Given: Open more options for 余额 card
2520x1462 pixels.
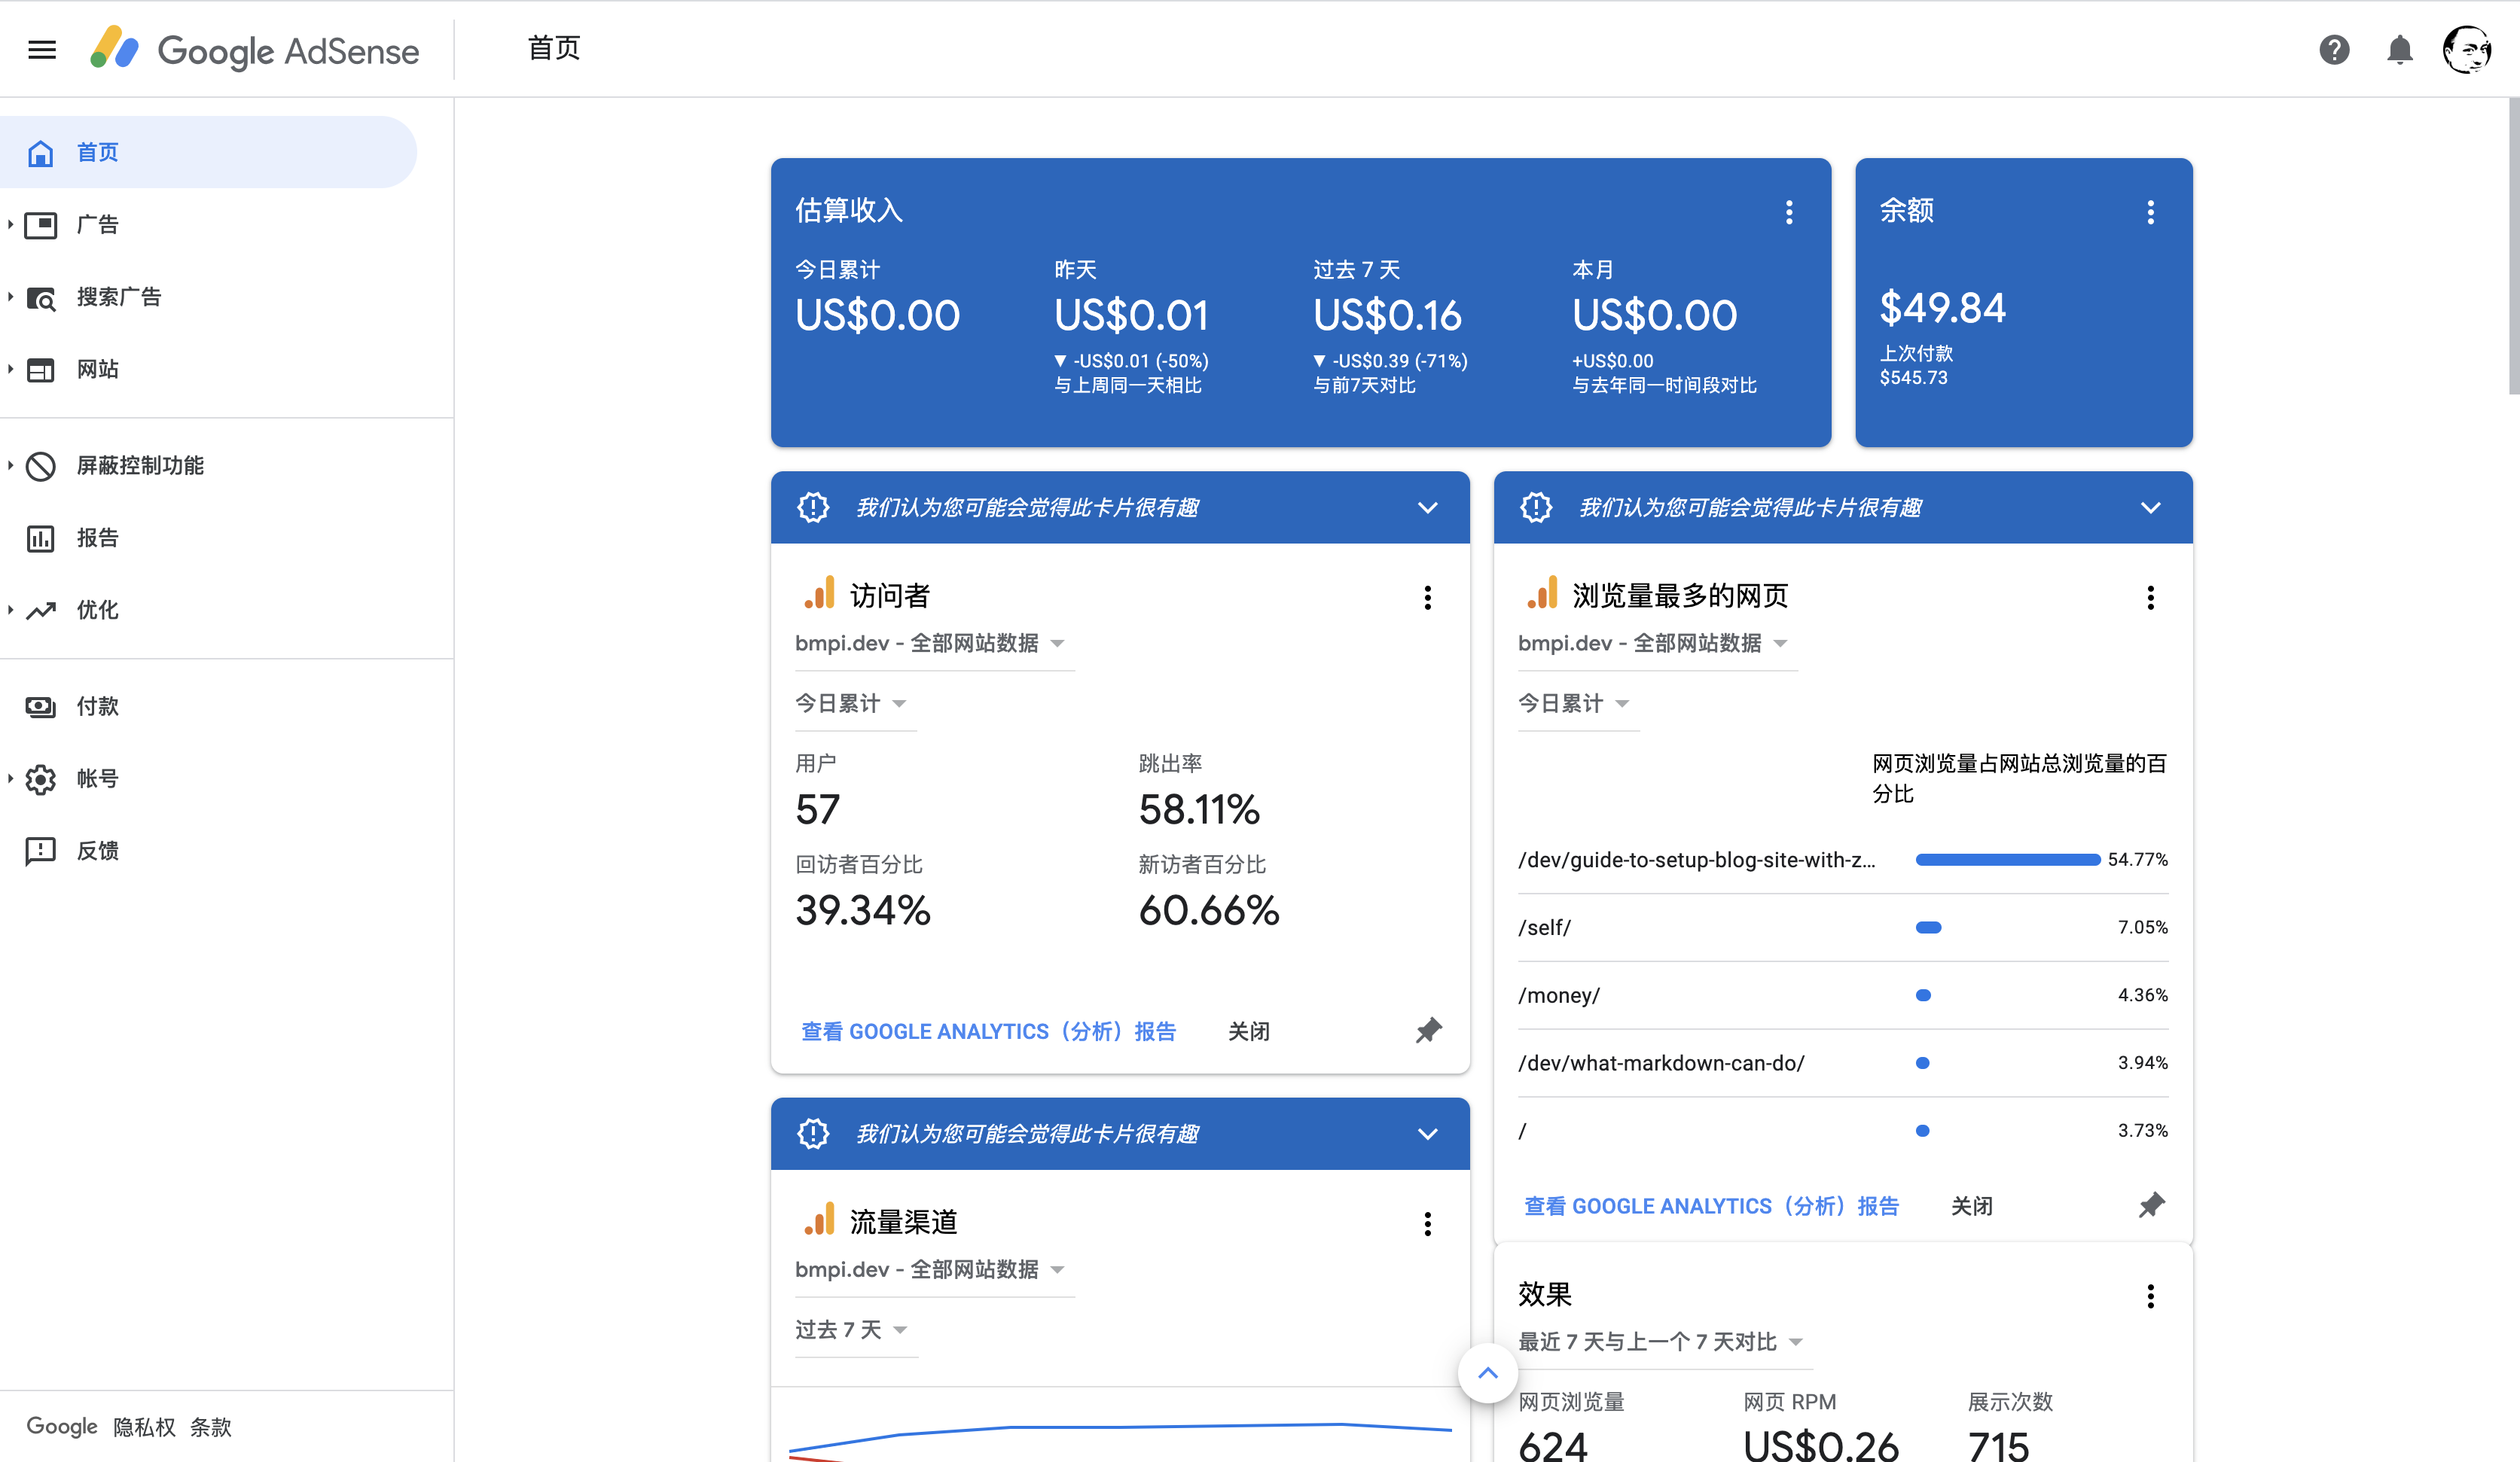Looking at the screenshot, I should click(2150, 212).
